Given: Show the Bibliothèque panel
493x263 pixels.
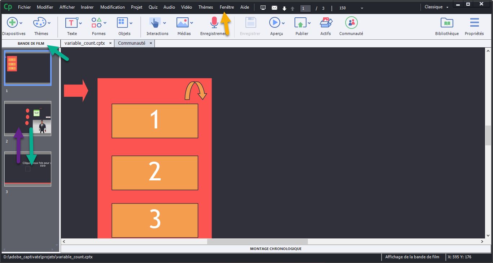Looking at the screenshot, I should coord(447,23).
